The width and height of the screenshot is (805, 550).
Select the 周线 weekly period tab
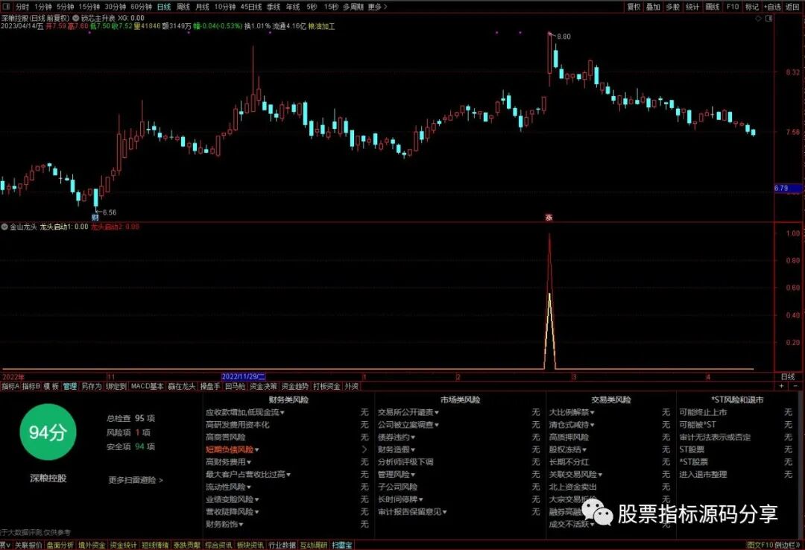(183, 7)
